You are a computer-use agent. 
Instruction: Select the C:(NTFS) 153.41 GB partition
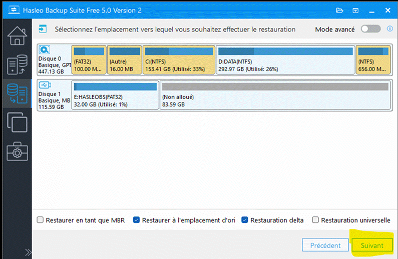[x=179, y=60]
